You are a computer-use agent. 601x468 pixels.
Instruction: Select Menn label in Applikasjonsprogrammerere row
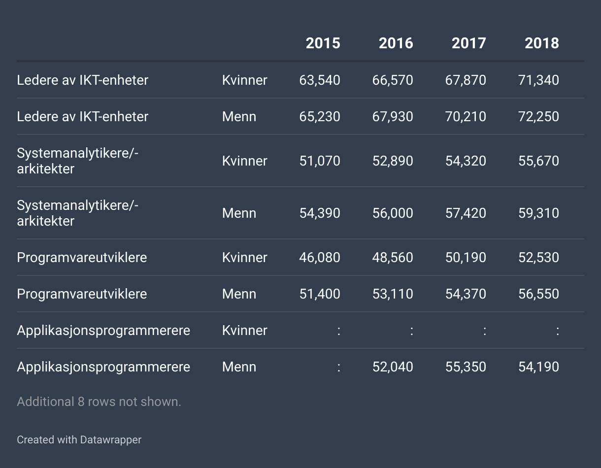coord(239,367)
